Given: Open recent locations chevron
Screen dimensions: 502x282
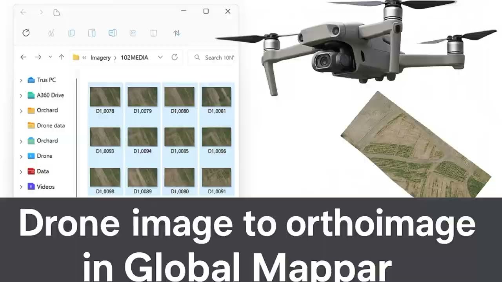Looking at the screenshot, I should point(50,57).
